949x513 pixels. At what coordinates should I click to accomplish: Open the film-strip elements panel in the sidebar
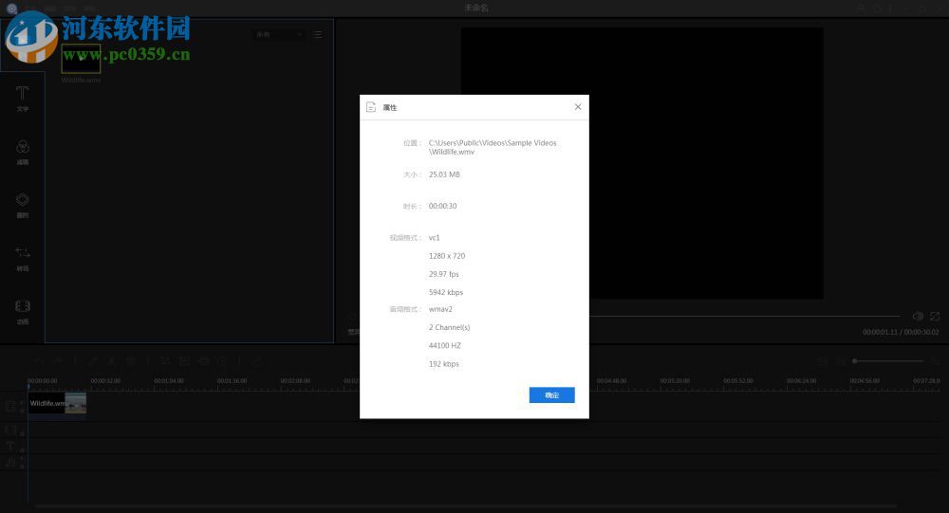point(23,312)
